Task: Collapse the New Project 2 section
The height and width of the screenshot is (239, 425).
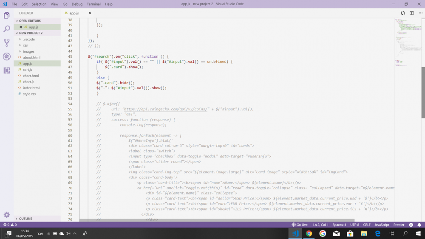Action: tap(37, 33)
